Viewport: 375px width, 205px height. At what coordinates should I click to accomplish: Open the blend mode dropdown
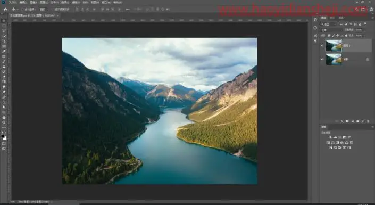click(x=332, y=30)
